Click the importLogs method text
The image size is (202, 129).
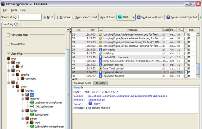pos(96,100)
